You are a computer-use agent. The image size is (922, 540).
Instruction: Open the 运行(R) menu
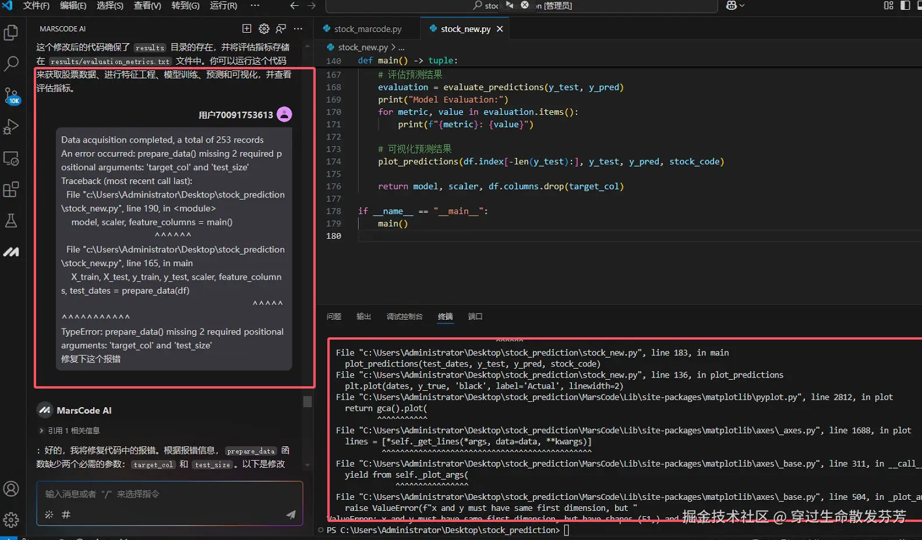point(223,5)
